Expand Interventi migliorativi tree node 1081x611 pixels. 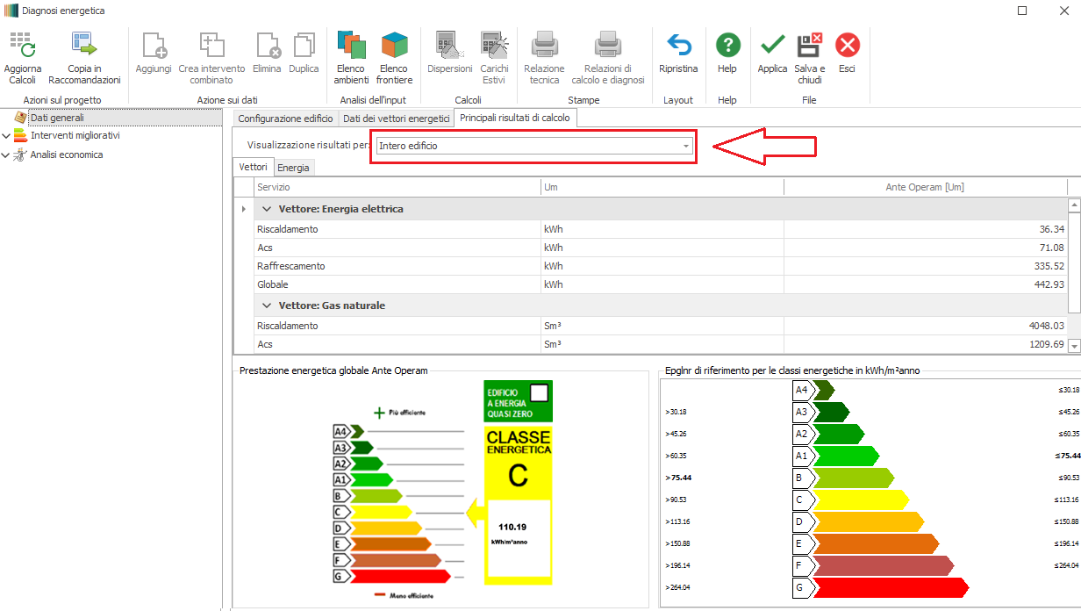(7, 136)
